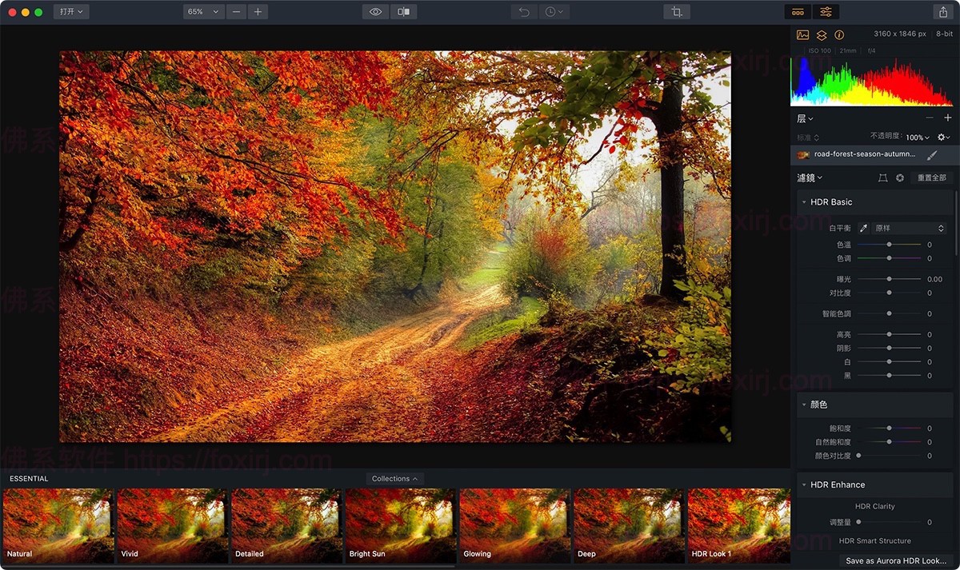This screenshot has width=960, height=570.
Task: Open the Collections preset menu
Action: click(394, 479)
